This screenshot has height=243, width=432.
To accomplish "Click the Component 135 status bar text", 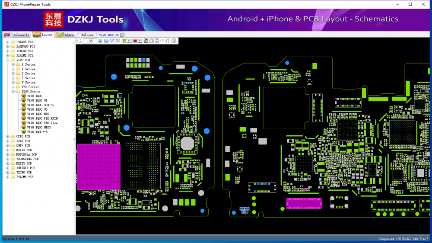I will pyautogui.click(x=403, y=239).
